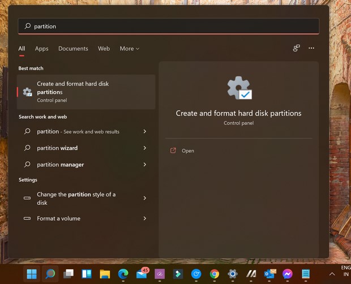
Task: Open Google Chrome from the taskbar
Action: [214, 274]
